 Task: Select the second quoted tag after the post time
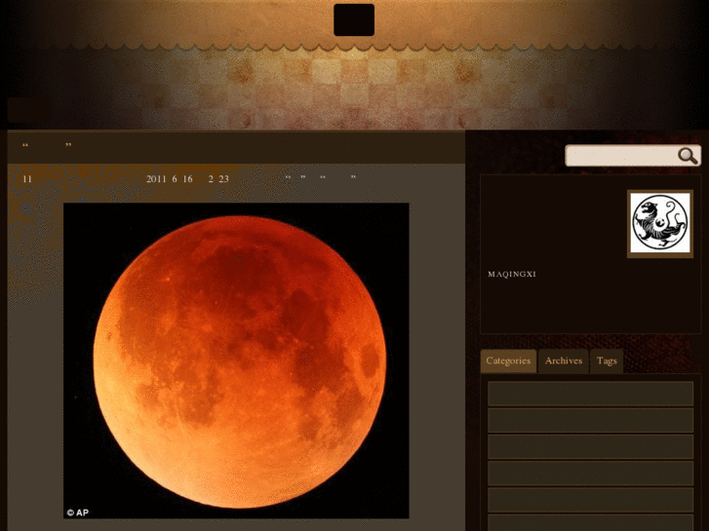[x=337, y=179]
